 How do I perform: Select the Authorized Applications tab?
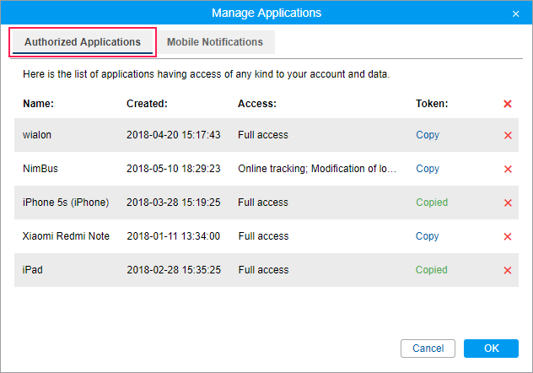pos(83,42)
